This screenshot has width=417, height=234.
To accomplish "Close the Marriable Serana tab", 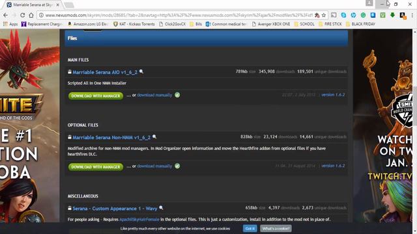I will [58, 5].
